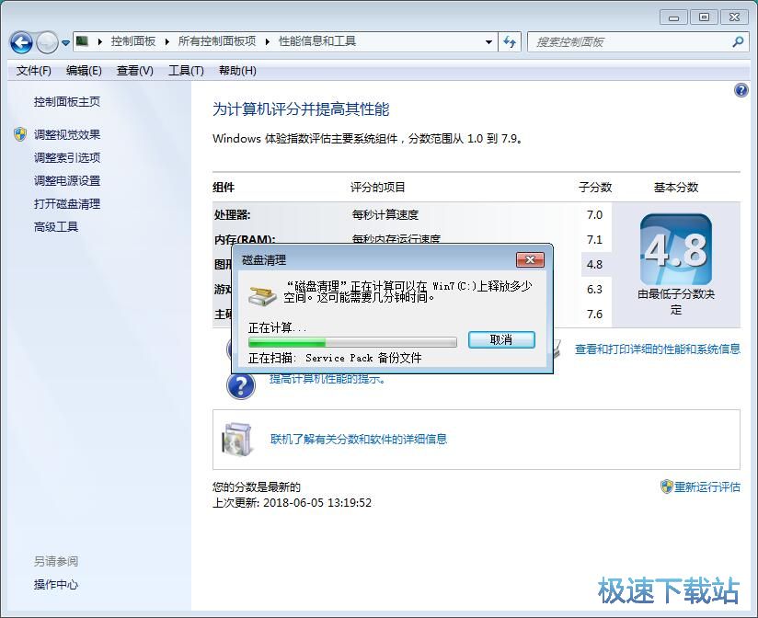Screen dimensions: 758x618
Task: Click the software box icon beside 联机了解
Action: click(x=237, y=439)
